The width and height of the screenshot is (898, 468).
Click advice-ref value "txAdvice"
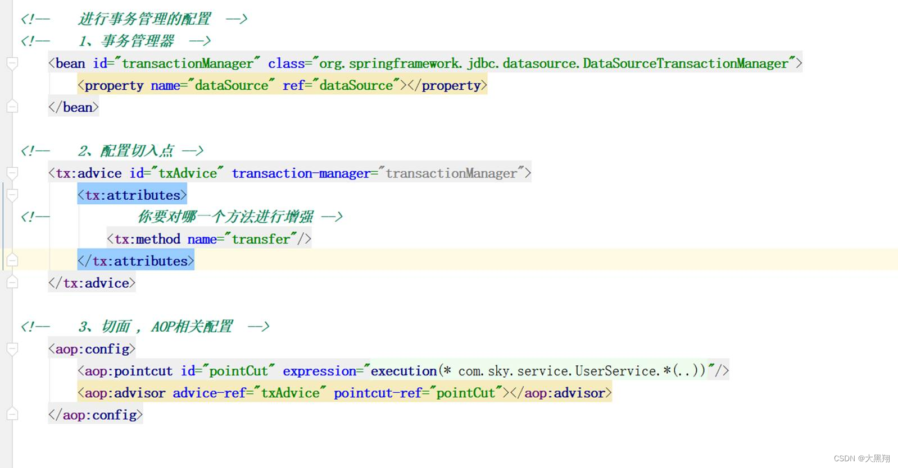click(x=290, y=393)
